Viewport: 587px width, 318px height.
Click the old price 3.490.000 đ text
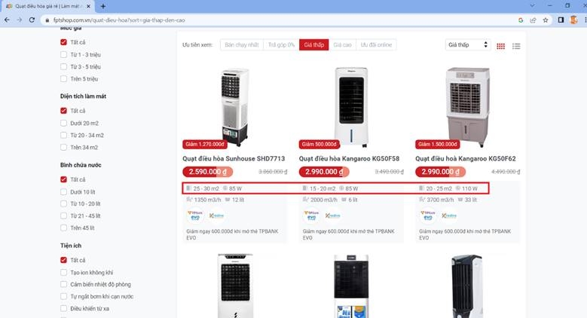tap(390, 172)
